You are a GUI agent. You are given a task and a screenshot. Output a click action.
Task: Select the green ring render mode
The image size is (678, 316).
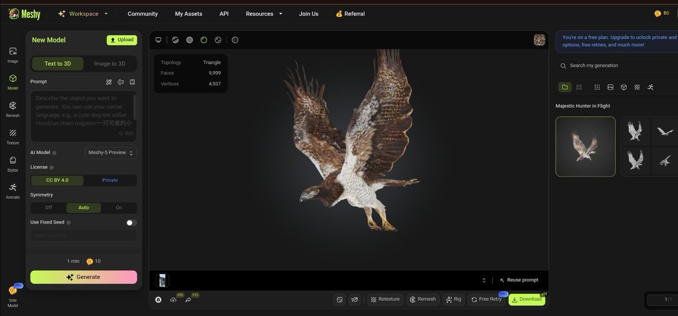(x=204, y=40)
